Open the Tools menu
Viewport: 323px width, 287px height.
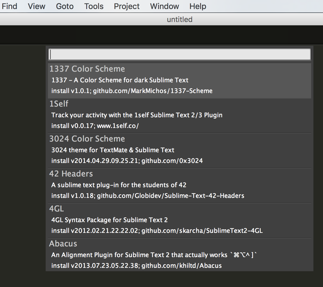[x=94, y=6]
